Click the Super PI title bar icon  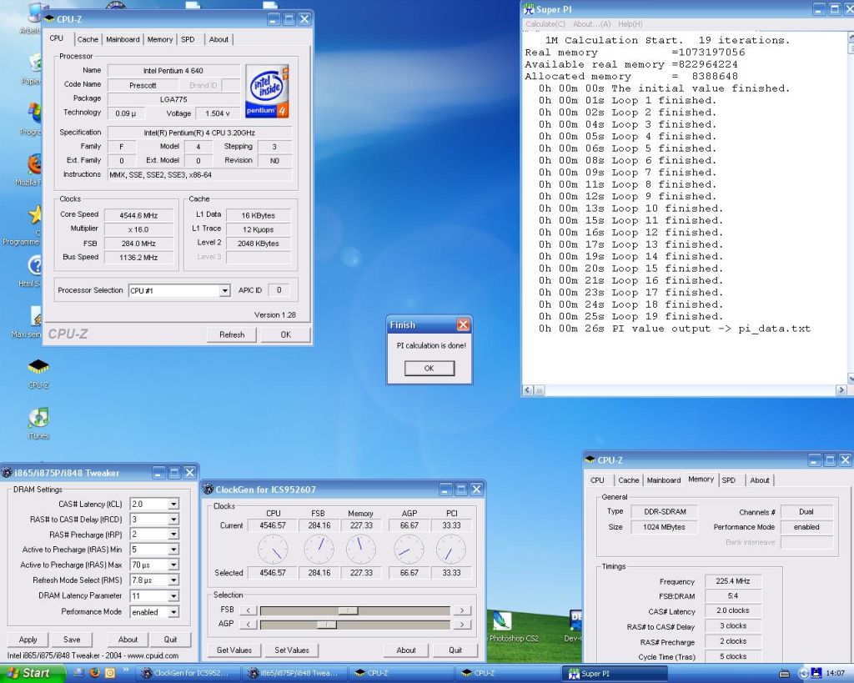point(528,9)
